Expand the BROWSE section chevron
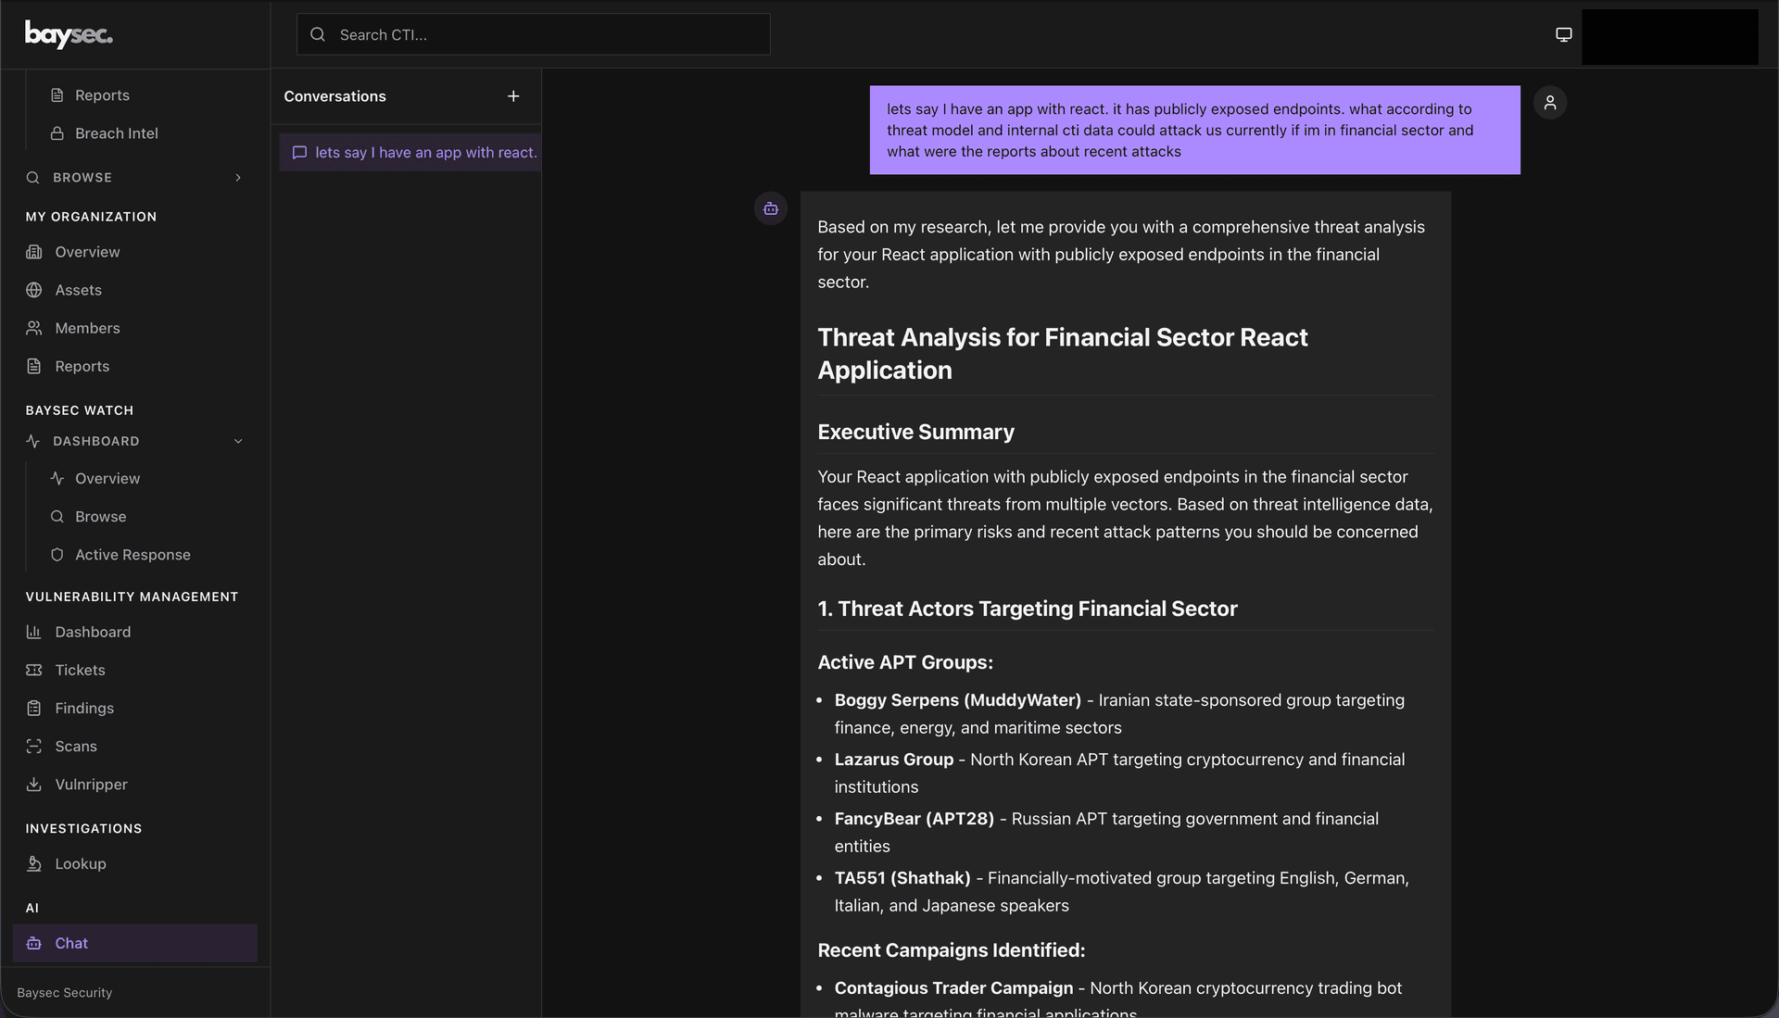The width and height of the screenshot is (1779, 1018). pyautogui.click(x=238, y=178)
